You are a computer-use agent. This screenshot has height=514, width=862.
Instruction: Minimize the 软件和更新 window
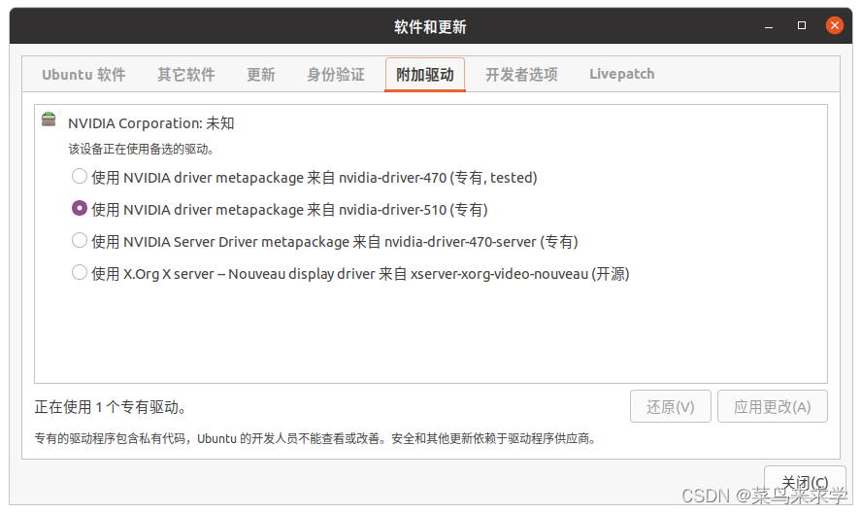click(x=769, y=26)
